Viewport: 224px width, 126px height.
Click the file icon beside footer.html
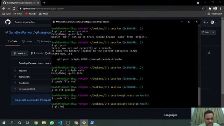click(15, 77)
